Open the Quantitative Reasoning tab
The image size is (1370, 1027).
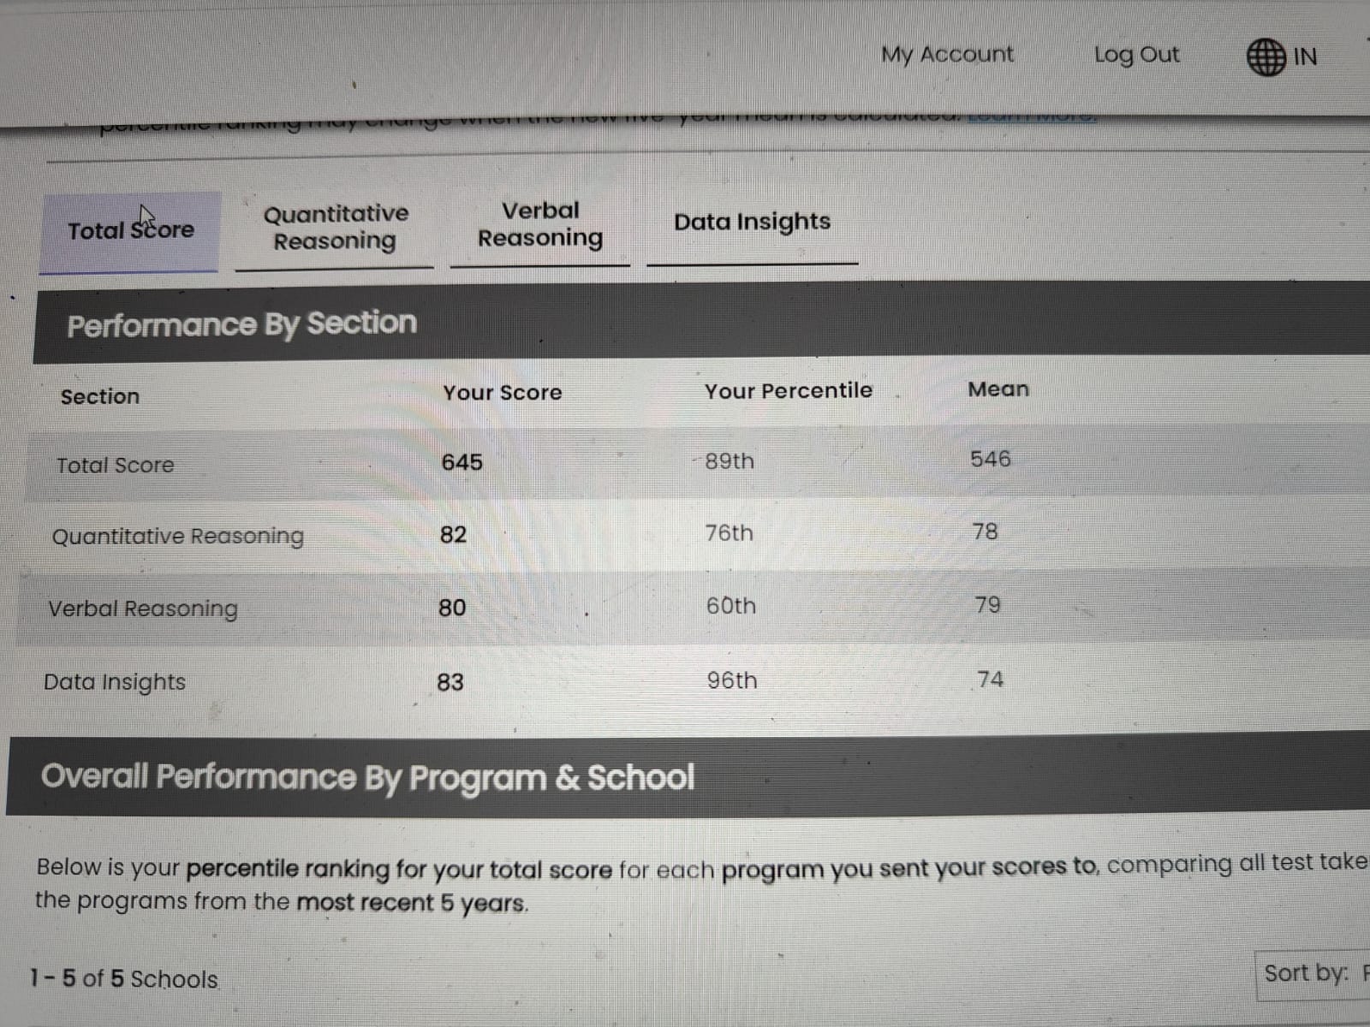point(336,227)
